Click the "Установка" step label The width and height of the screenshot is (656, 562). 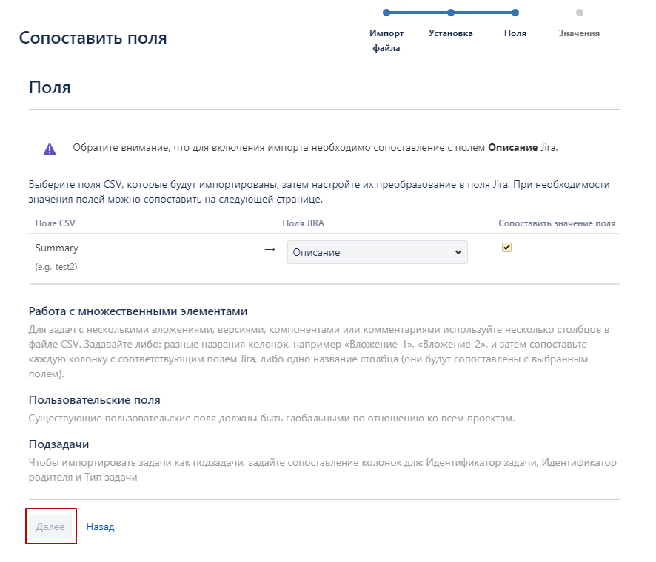pyautogui.click(x=451, y=33)
